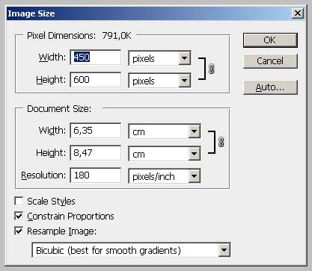Click the pixel Width field showing 450

click(x=96, y=57)
